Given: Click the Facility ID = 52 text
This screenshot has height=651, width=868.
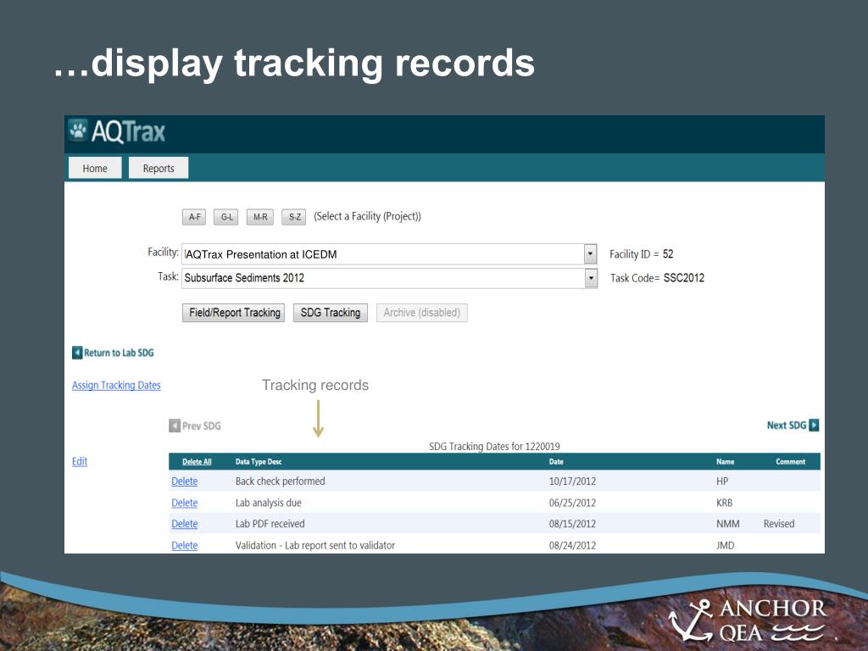Looking at the screenshot, I should (x=641, y=254).
